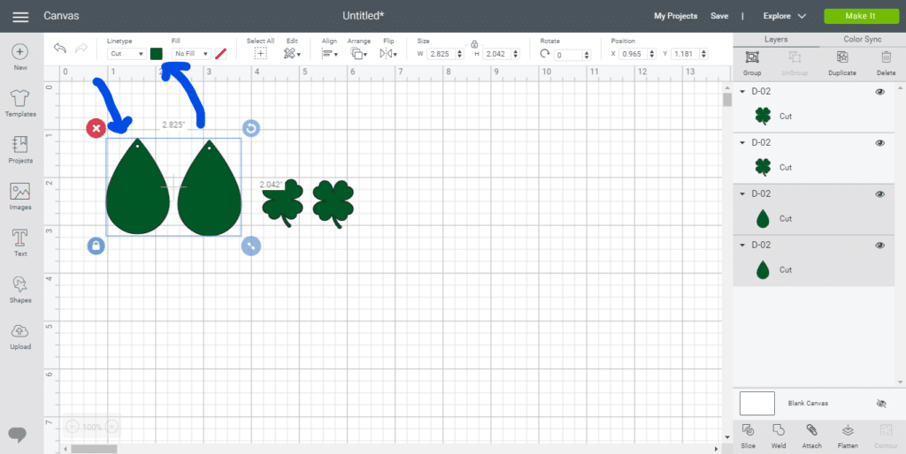
Task: Expand the Explore machine dropdown
Action: [785, 16]
